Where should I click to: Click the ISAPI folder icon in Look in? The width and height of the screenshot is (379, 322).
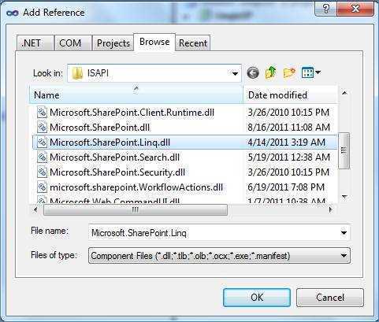point(77,73)
